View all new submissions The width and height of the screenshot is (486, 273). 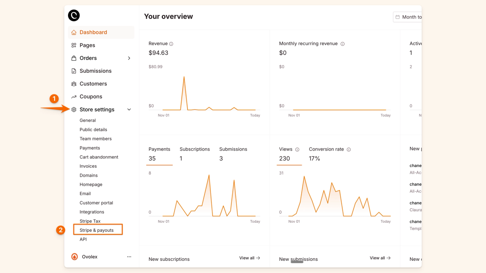click(x=380, y=258)
